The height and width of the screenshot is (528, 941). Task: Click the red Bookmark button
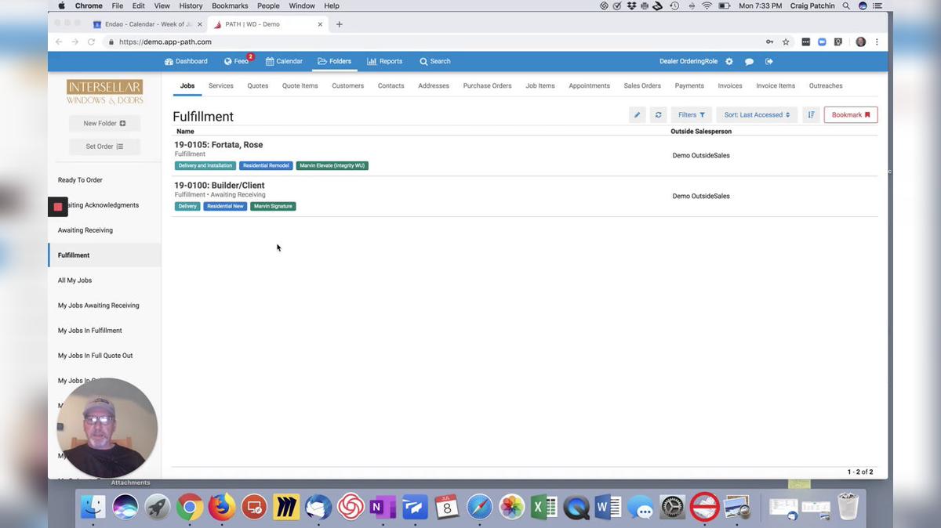(x=851, y=115)
